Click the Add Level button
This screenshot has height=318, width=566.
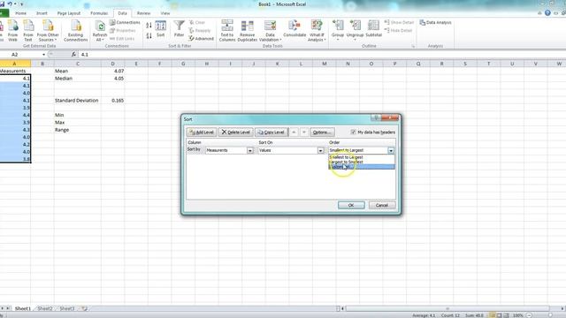(202, 132)
